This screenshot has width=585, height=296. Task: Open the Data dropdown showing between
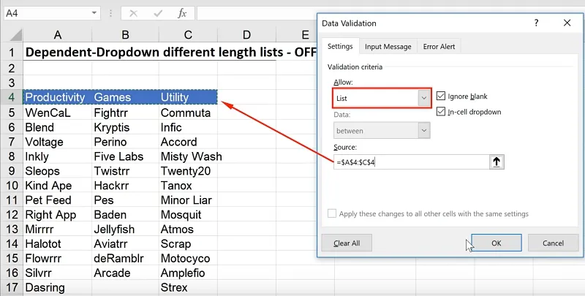pos(423,130)
